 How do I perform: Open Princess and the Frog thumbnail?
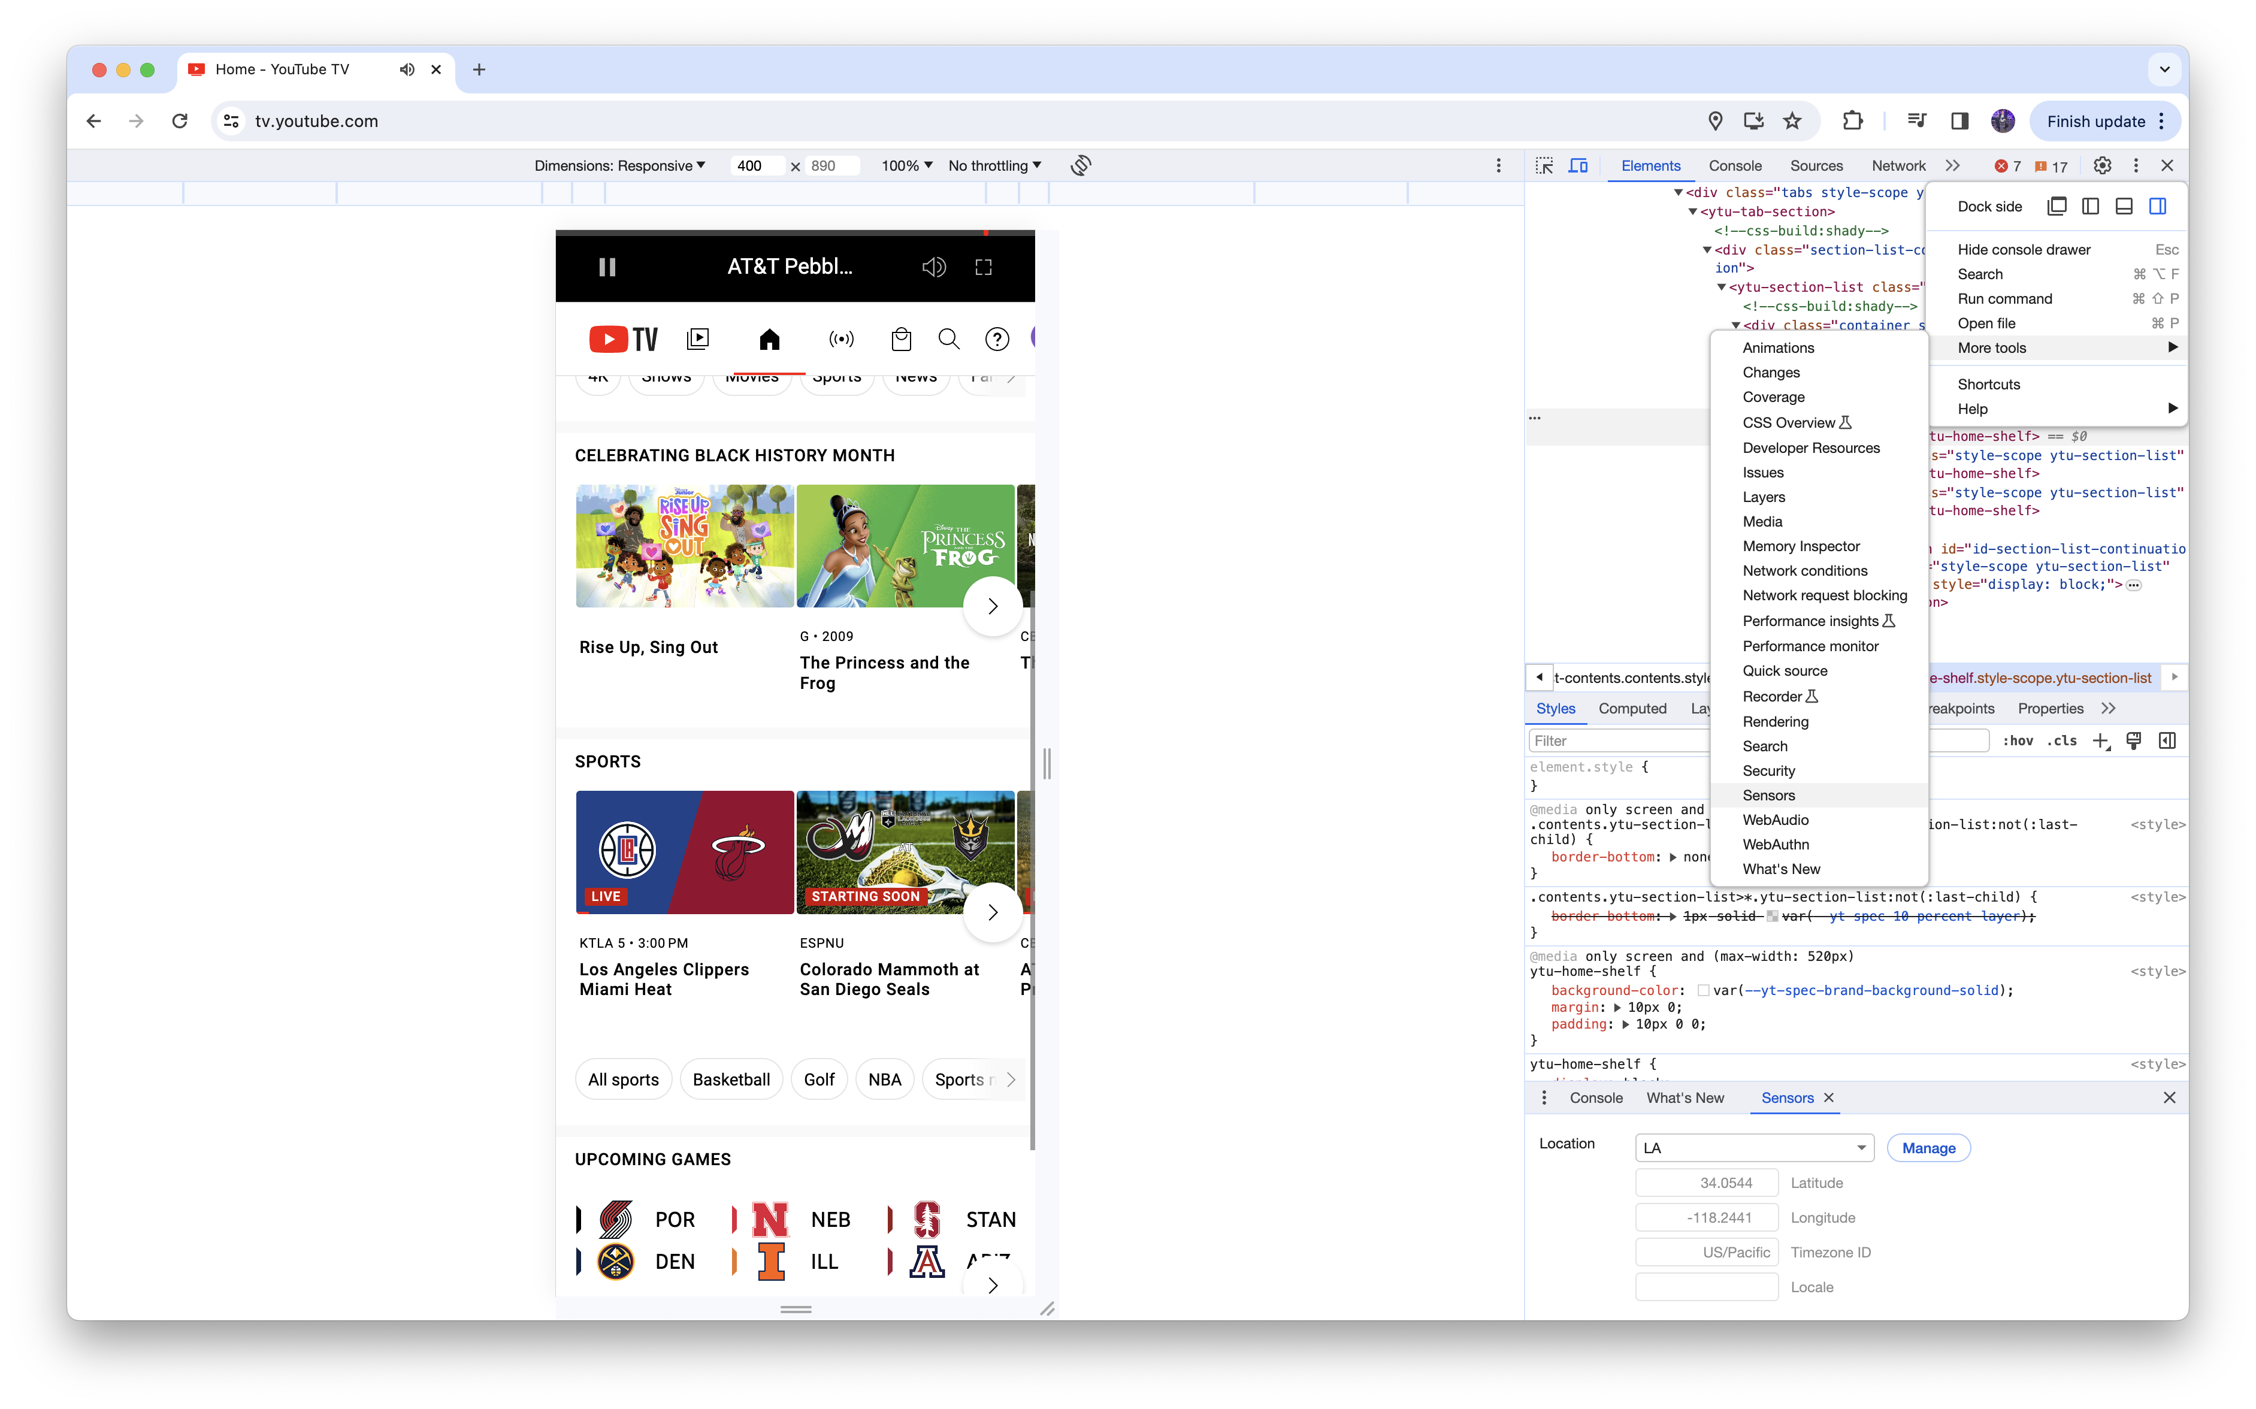click(x=905, y=546)
